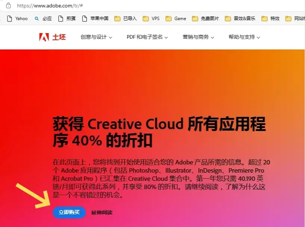Click the paragraph starting 在此页面上
This screenshot has width=305, height=227.
coord(161,179)
